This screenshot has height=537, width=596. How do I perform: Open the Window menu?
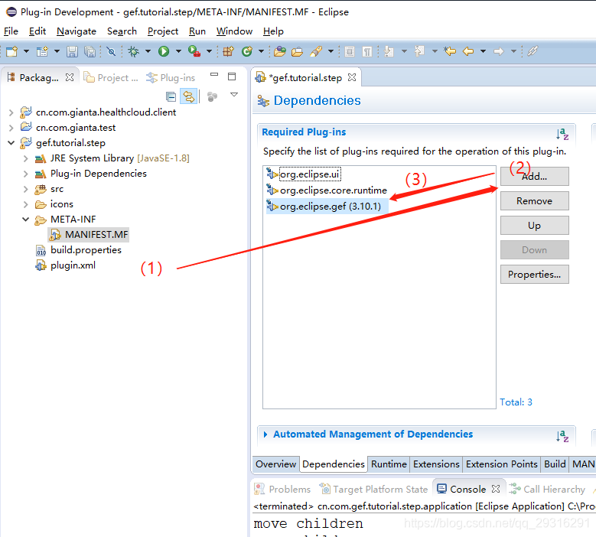[234, 31]
